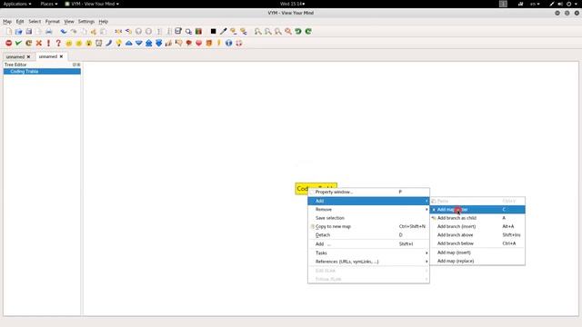Click the Wed clock in the top bar
582x327 pixels.
coord(292,4)
